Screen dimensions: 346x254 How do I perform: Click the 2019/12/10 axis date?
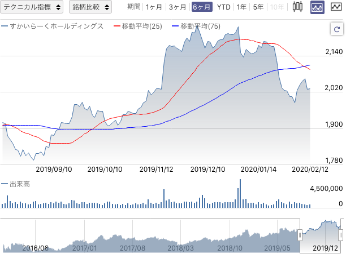(x=207, y=170)
